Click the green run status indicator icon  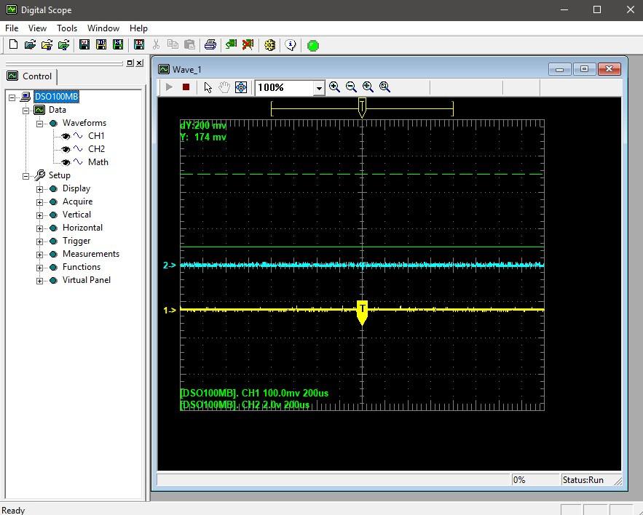[312, 44]
